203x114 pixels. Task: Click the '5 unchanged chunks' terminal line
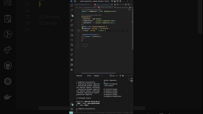[84, 98]
